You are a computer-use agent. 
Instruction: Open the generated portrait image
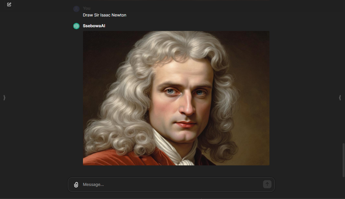pos(176,98)
